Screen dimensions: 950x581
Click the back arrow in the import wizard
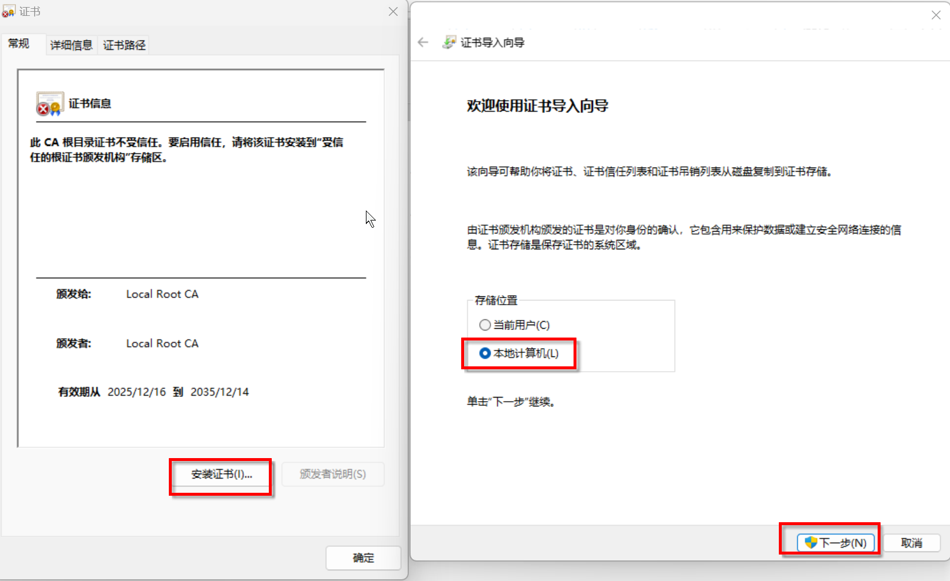423,42
